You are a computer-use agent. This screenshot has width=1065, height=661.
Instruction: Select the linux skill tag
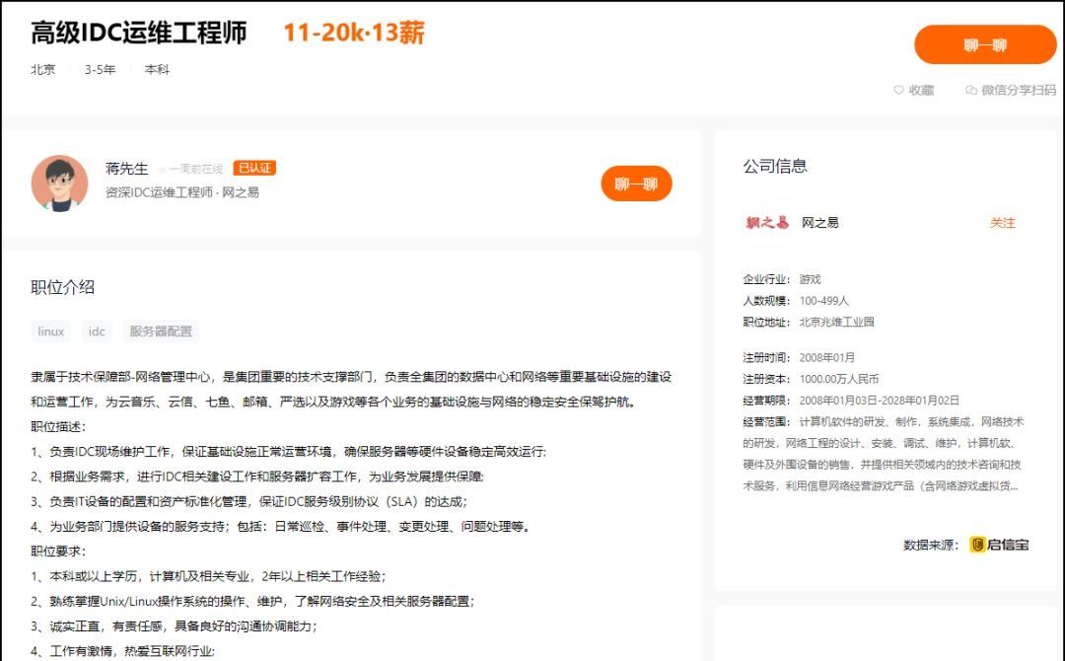click(49, 330)
